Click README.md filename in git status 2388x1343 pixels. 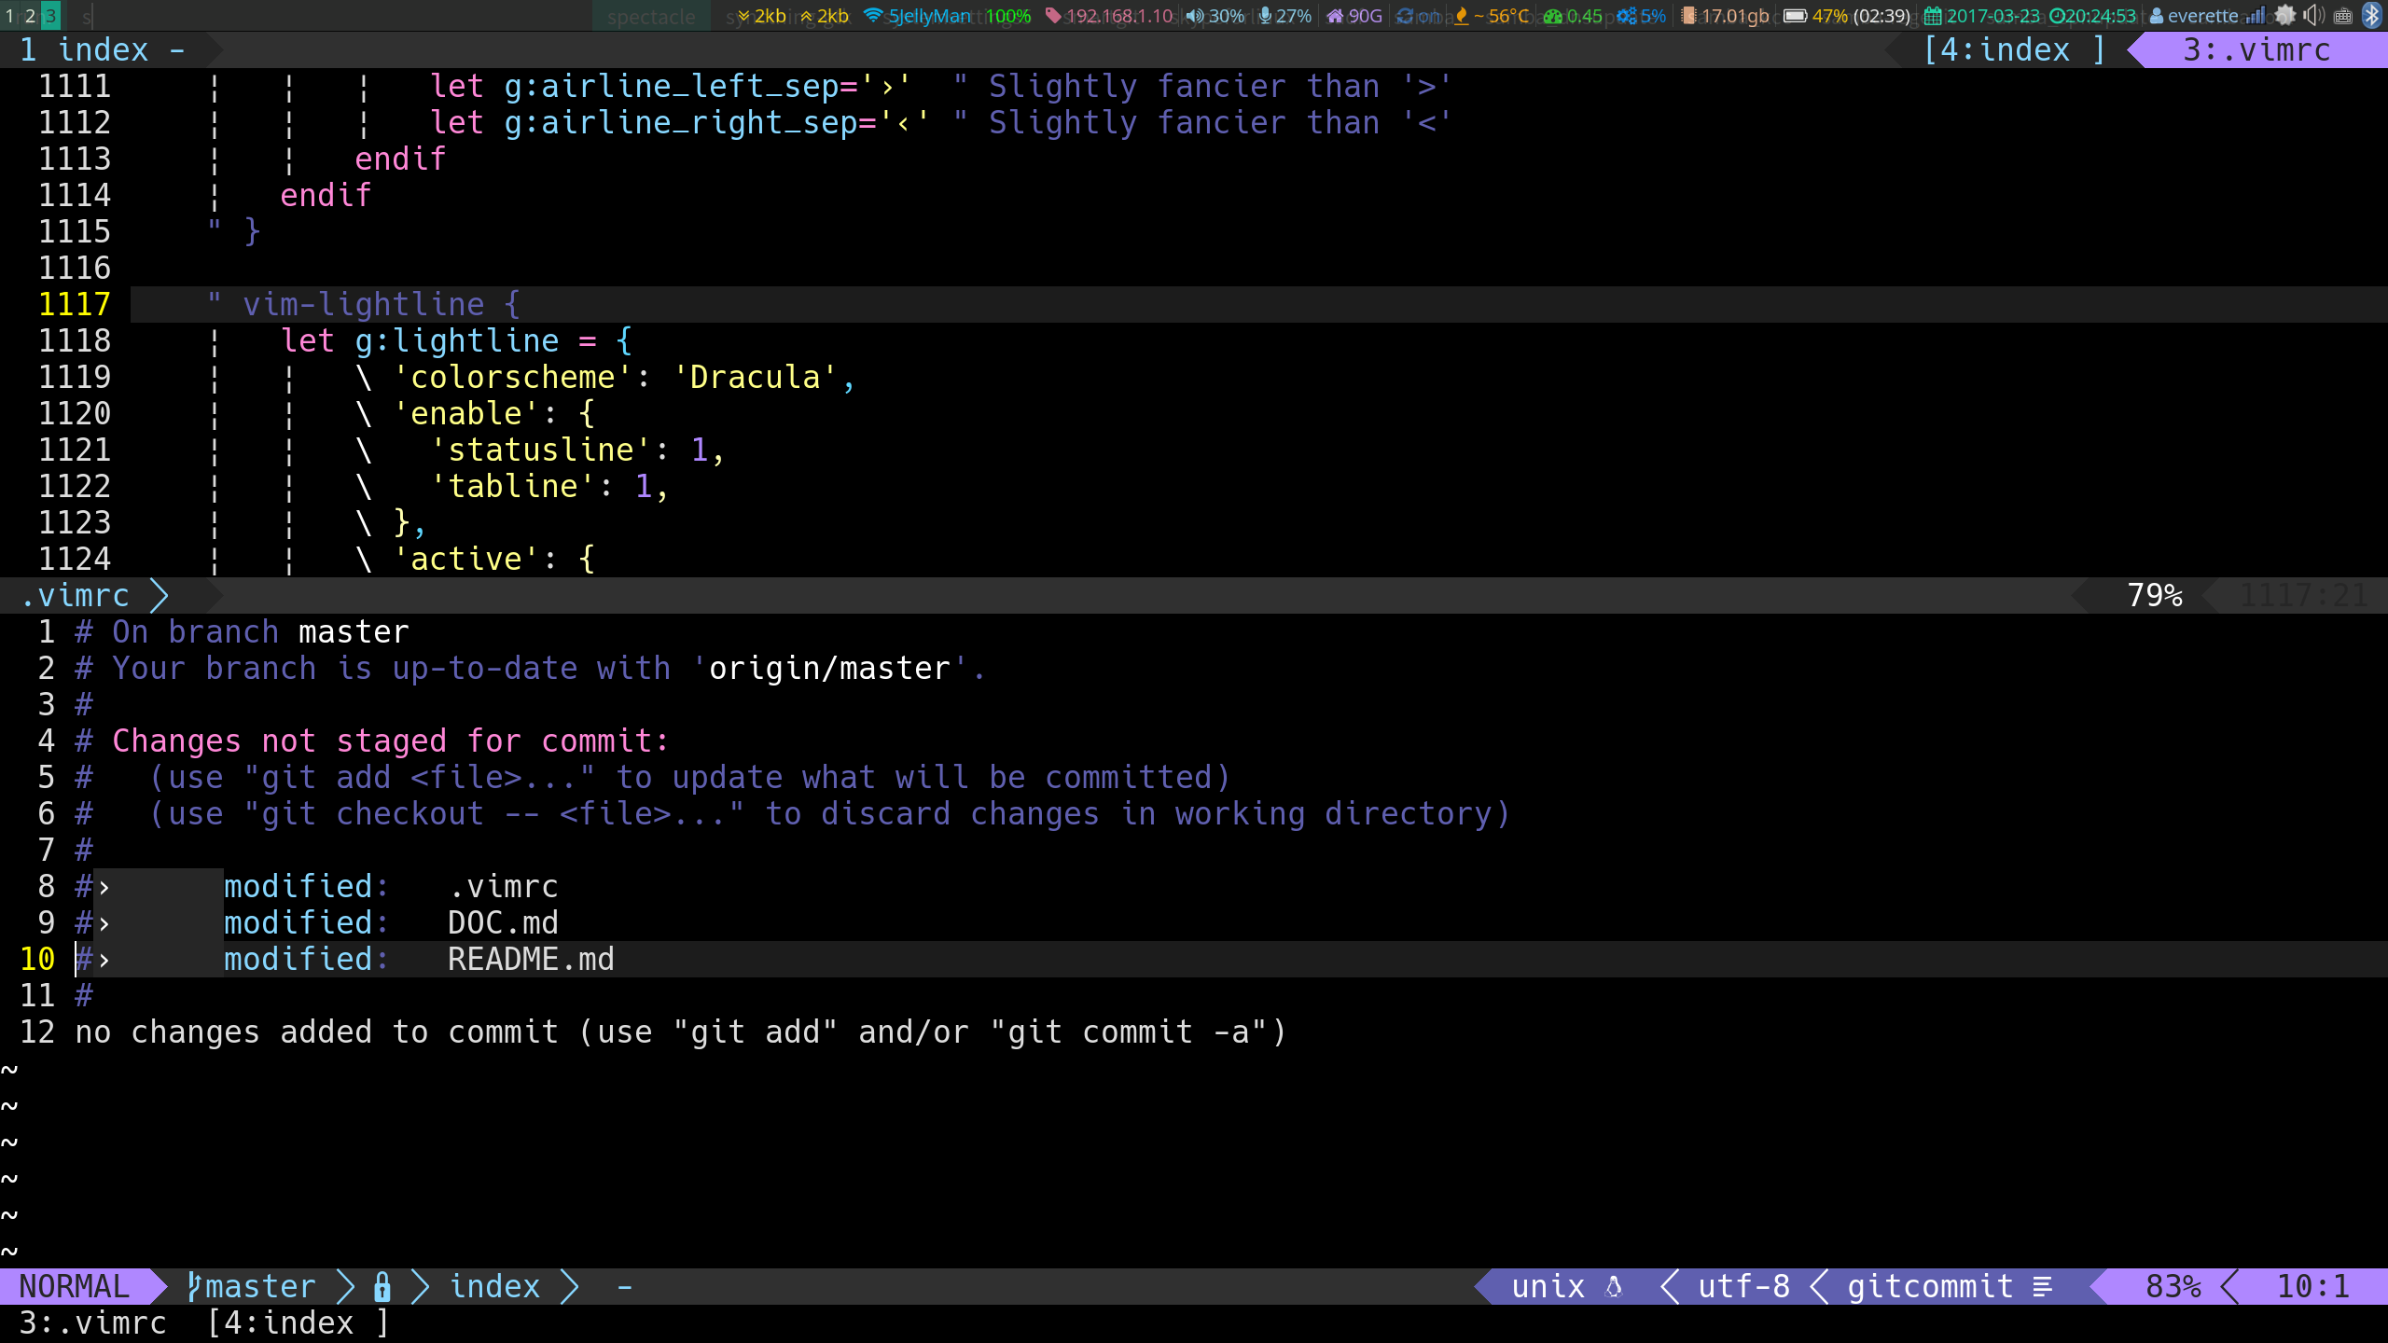tap(530, 959)
